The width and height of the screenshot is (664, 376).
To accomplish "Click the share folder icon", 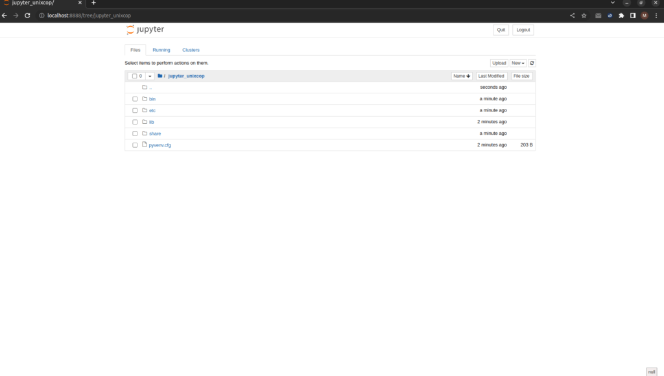I will pyautogui.click(x=145, y=134).
